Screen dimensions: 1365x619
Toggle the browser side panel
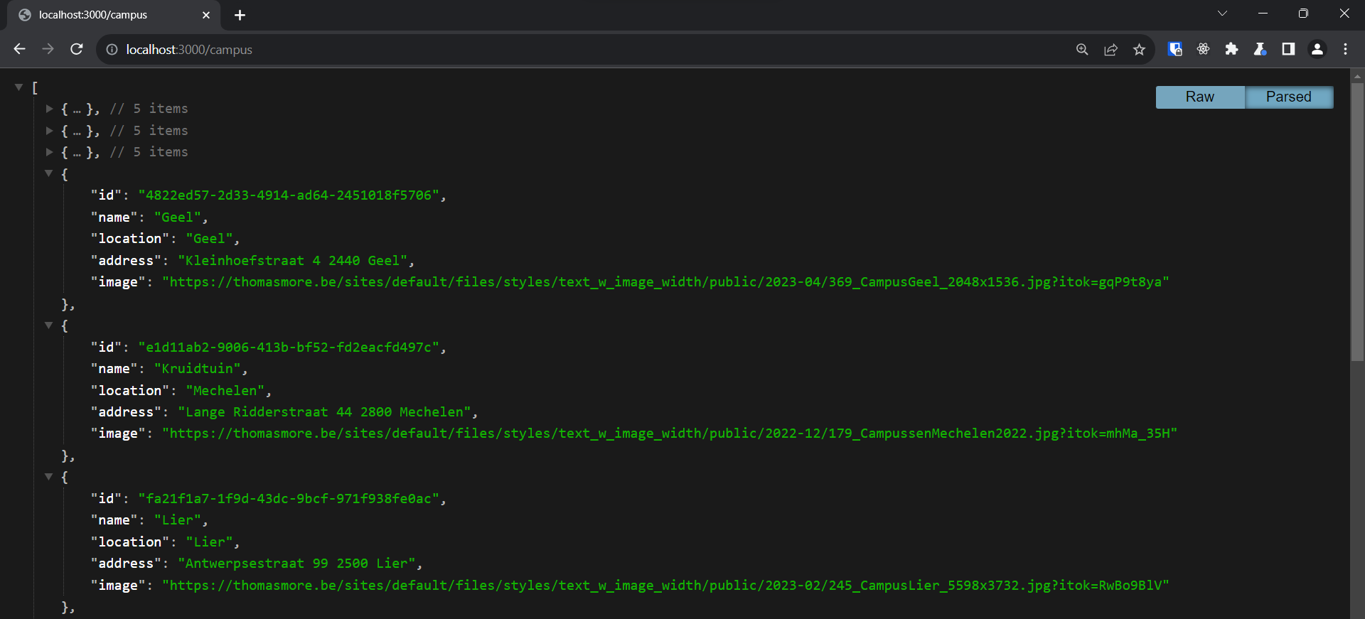click(x=1288, y=49)
